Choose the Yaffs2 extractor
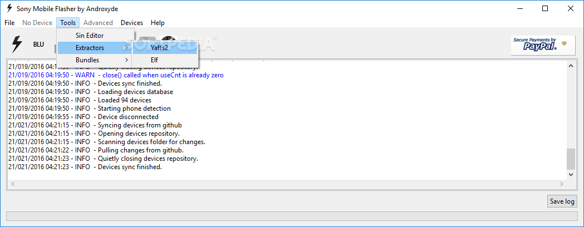 click(165, 48)
